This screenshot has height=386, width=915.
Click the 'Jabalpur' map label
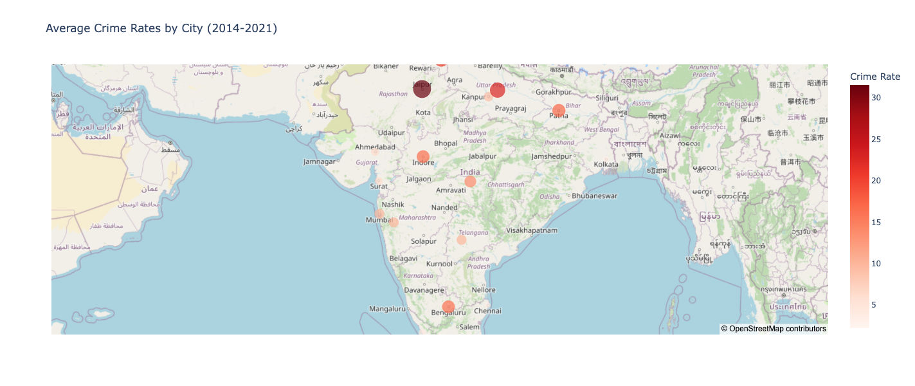(483, 156)
